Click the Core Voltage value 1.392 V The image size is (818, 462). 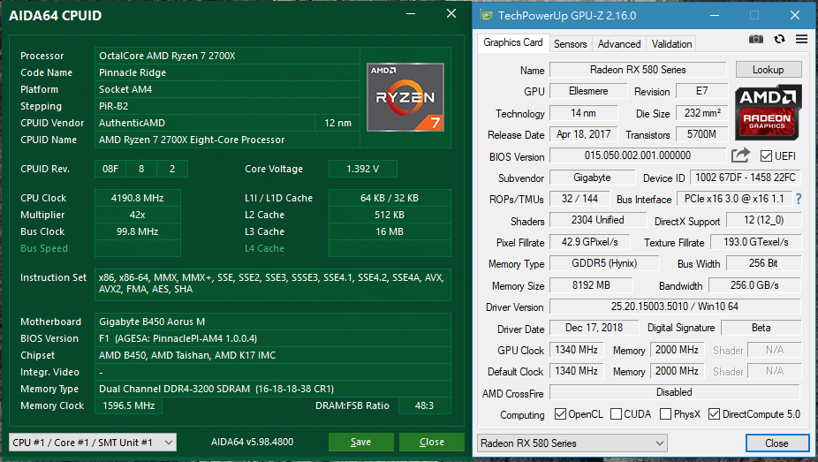(x=362, y=169)
